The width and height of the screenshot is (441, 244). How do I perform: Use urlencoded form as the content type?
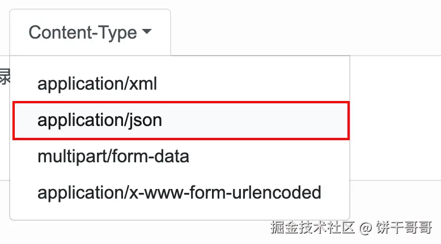(x=179, y=193)
